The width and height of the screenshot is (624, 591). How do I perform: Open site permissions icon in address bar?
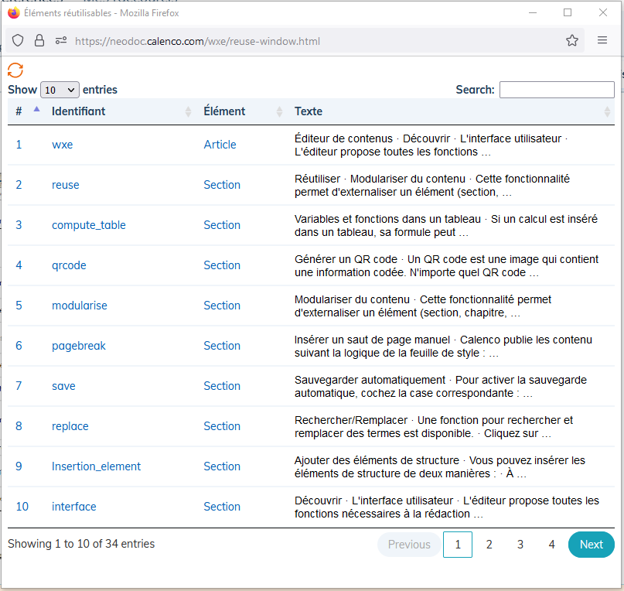[61, 41]
